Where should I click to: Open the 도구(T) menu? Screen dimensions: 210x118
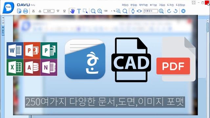pyautogui.click(x=170, y=5)
